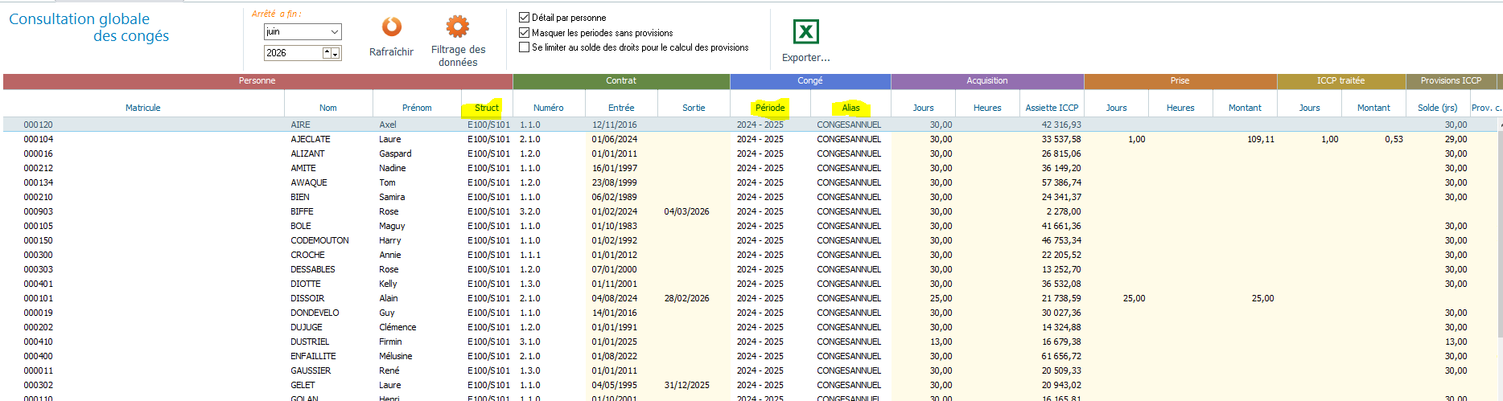Click the green Excel Exporter icon
1503x401 pixels.
tap(805, 31)
